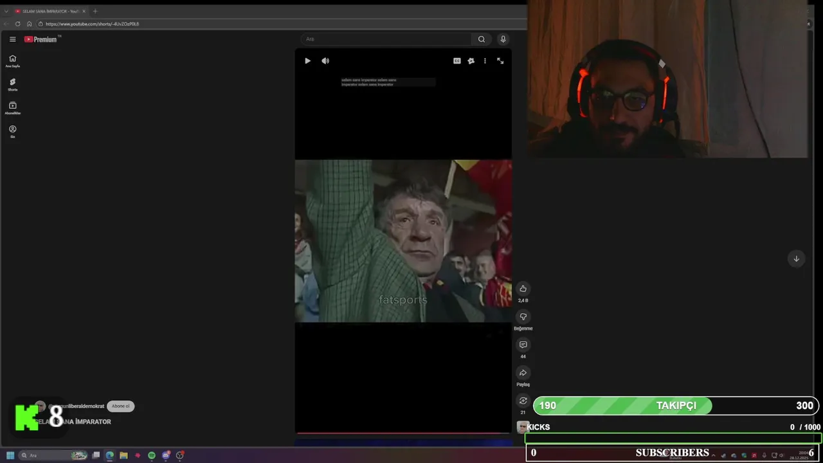The image size is (823, 463).
Task: Show hidden system tray icons chevron
Action: 713,455
